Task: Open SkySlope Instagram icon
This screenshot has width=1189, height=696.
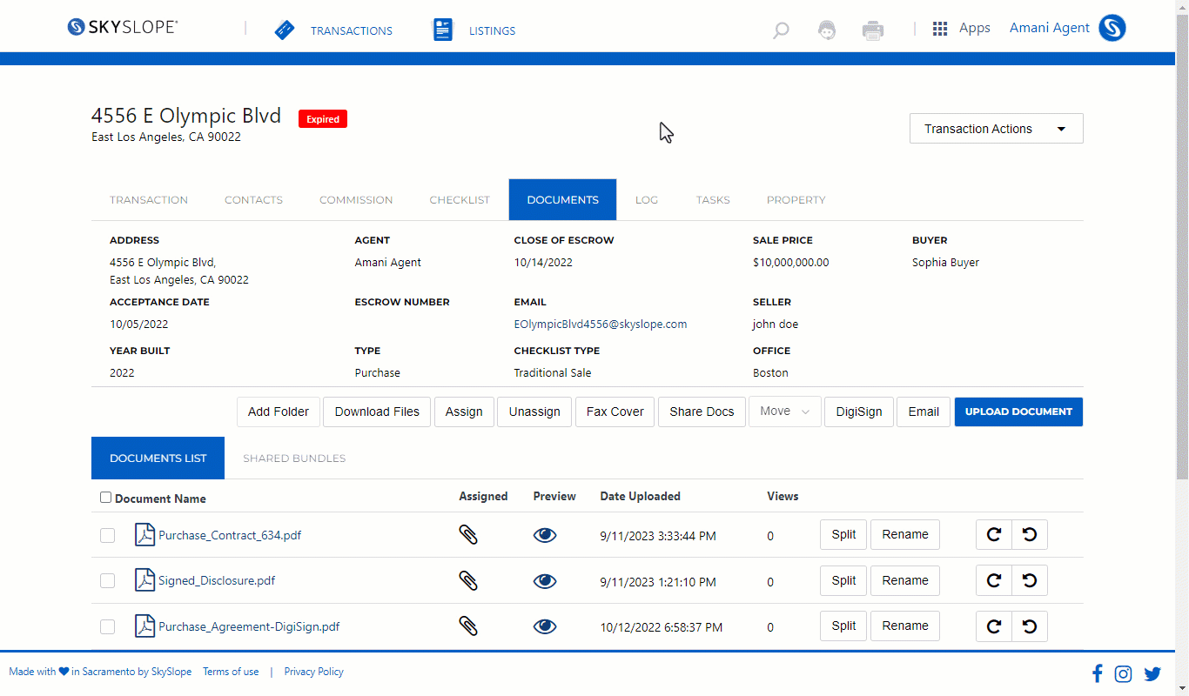Action: (x=1124, y=673)
